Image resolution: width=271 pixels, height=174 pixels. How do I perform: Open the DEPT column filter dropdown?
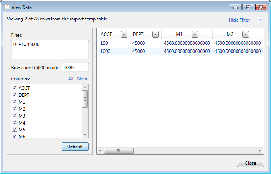point(155,34)
